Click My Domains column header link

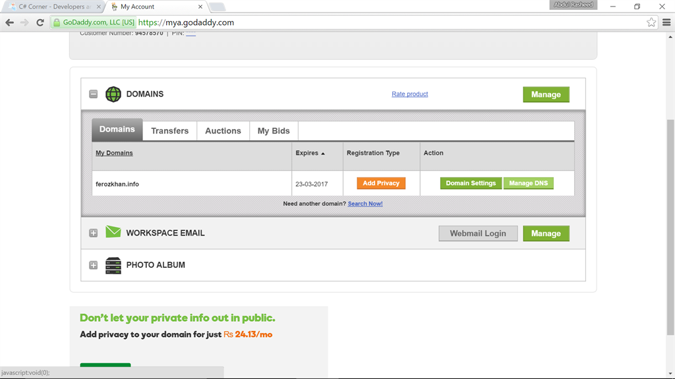[x=114, y=153]
